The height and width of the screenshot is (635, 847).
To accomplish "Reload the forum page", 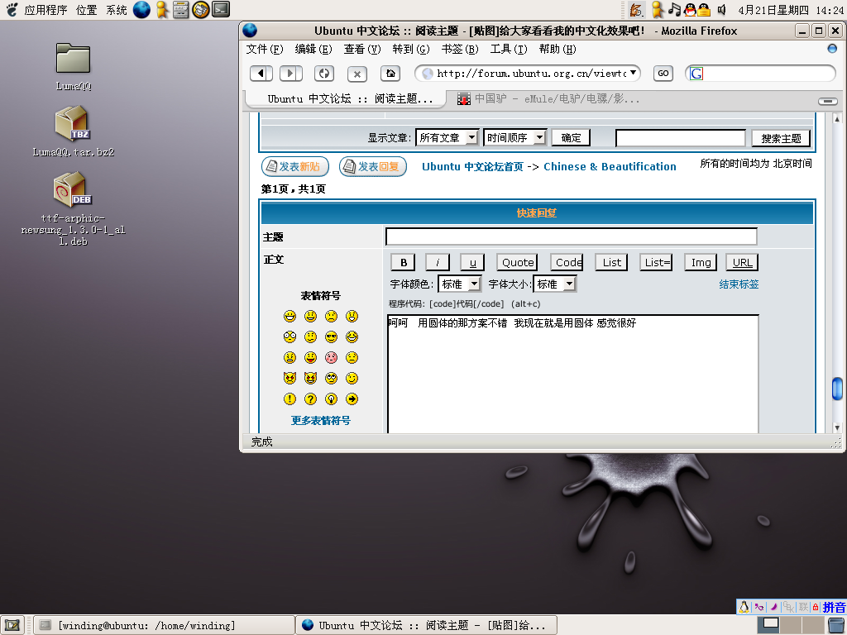I will [x=324, y=74].
